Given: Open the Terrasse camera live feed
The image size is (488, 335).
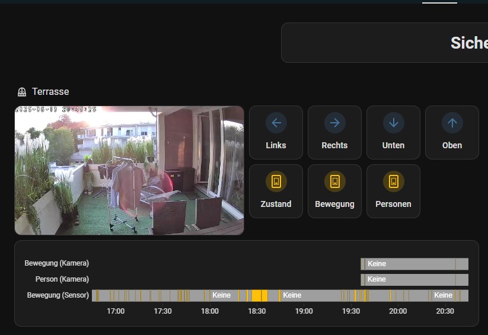Looking at the screenshot, I should point(129,170).
